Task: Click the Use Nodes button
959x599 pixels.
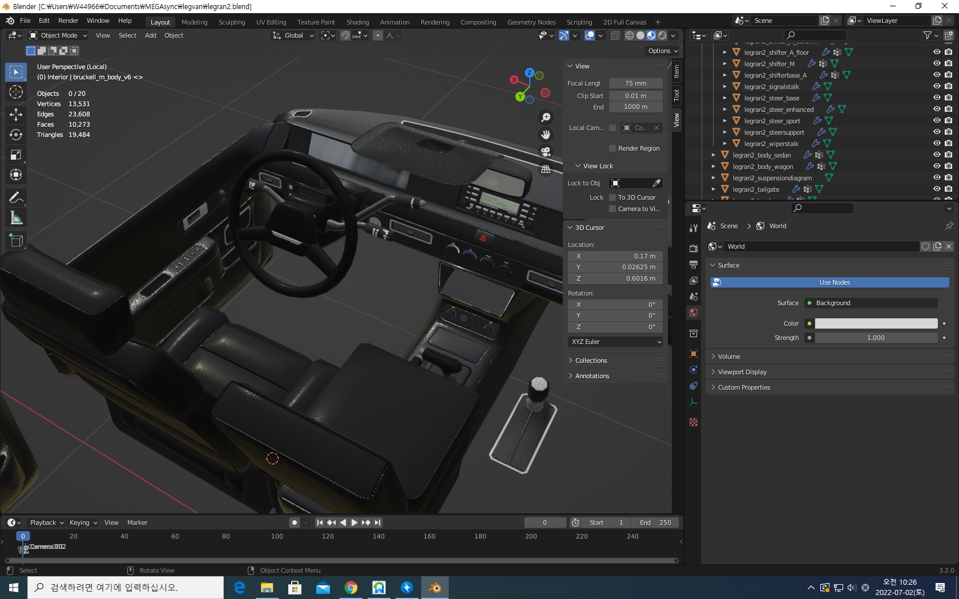Action: coord(834,282)
